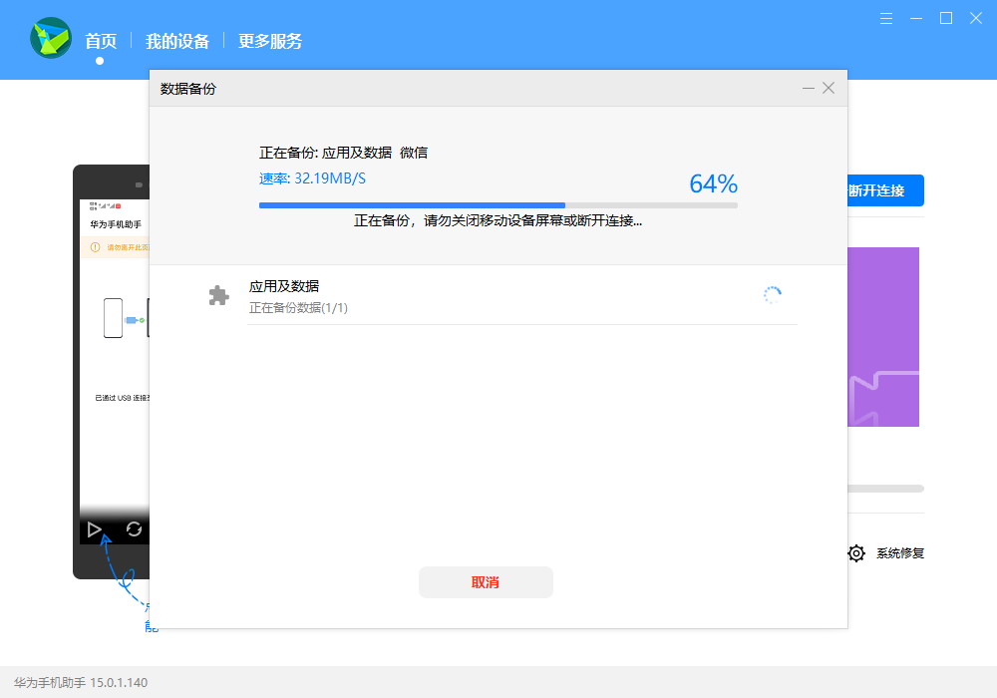Close the 数据备份 dialog
The height and width of the screenshot is (698, 997).
(829, 88)
